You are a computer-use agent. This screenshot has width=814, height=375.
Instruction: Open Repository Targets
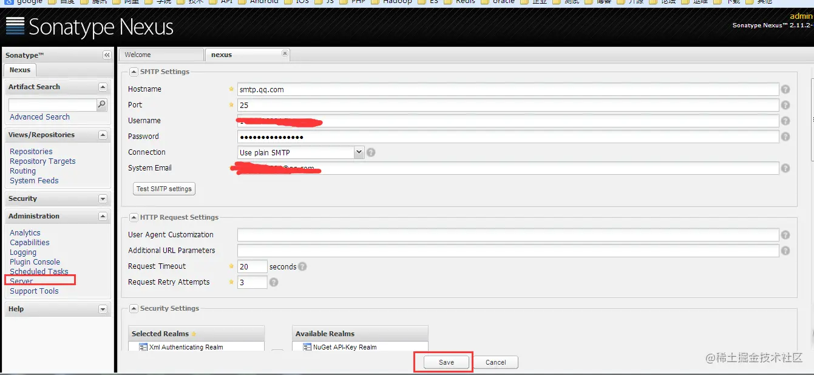pyautogui.click(x=42, y=161)
